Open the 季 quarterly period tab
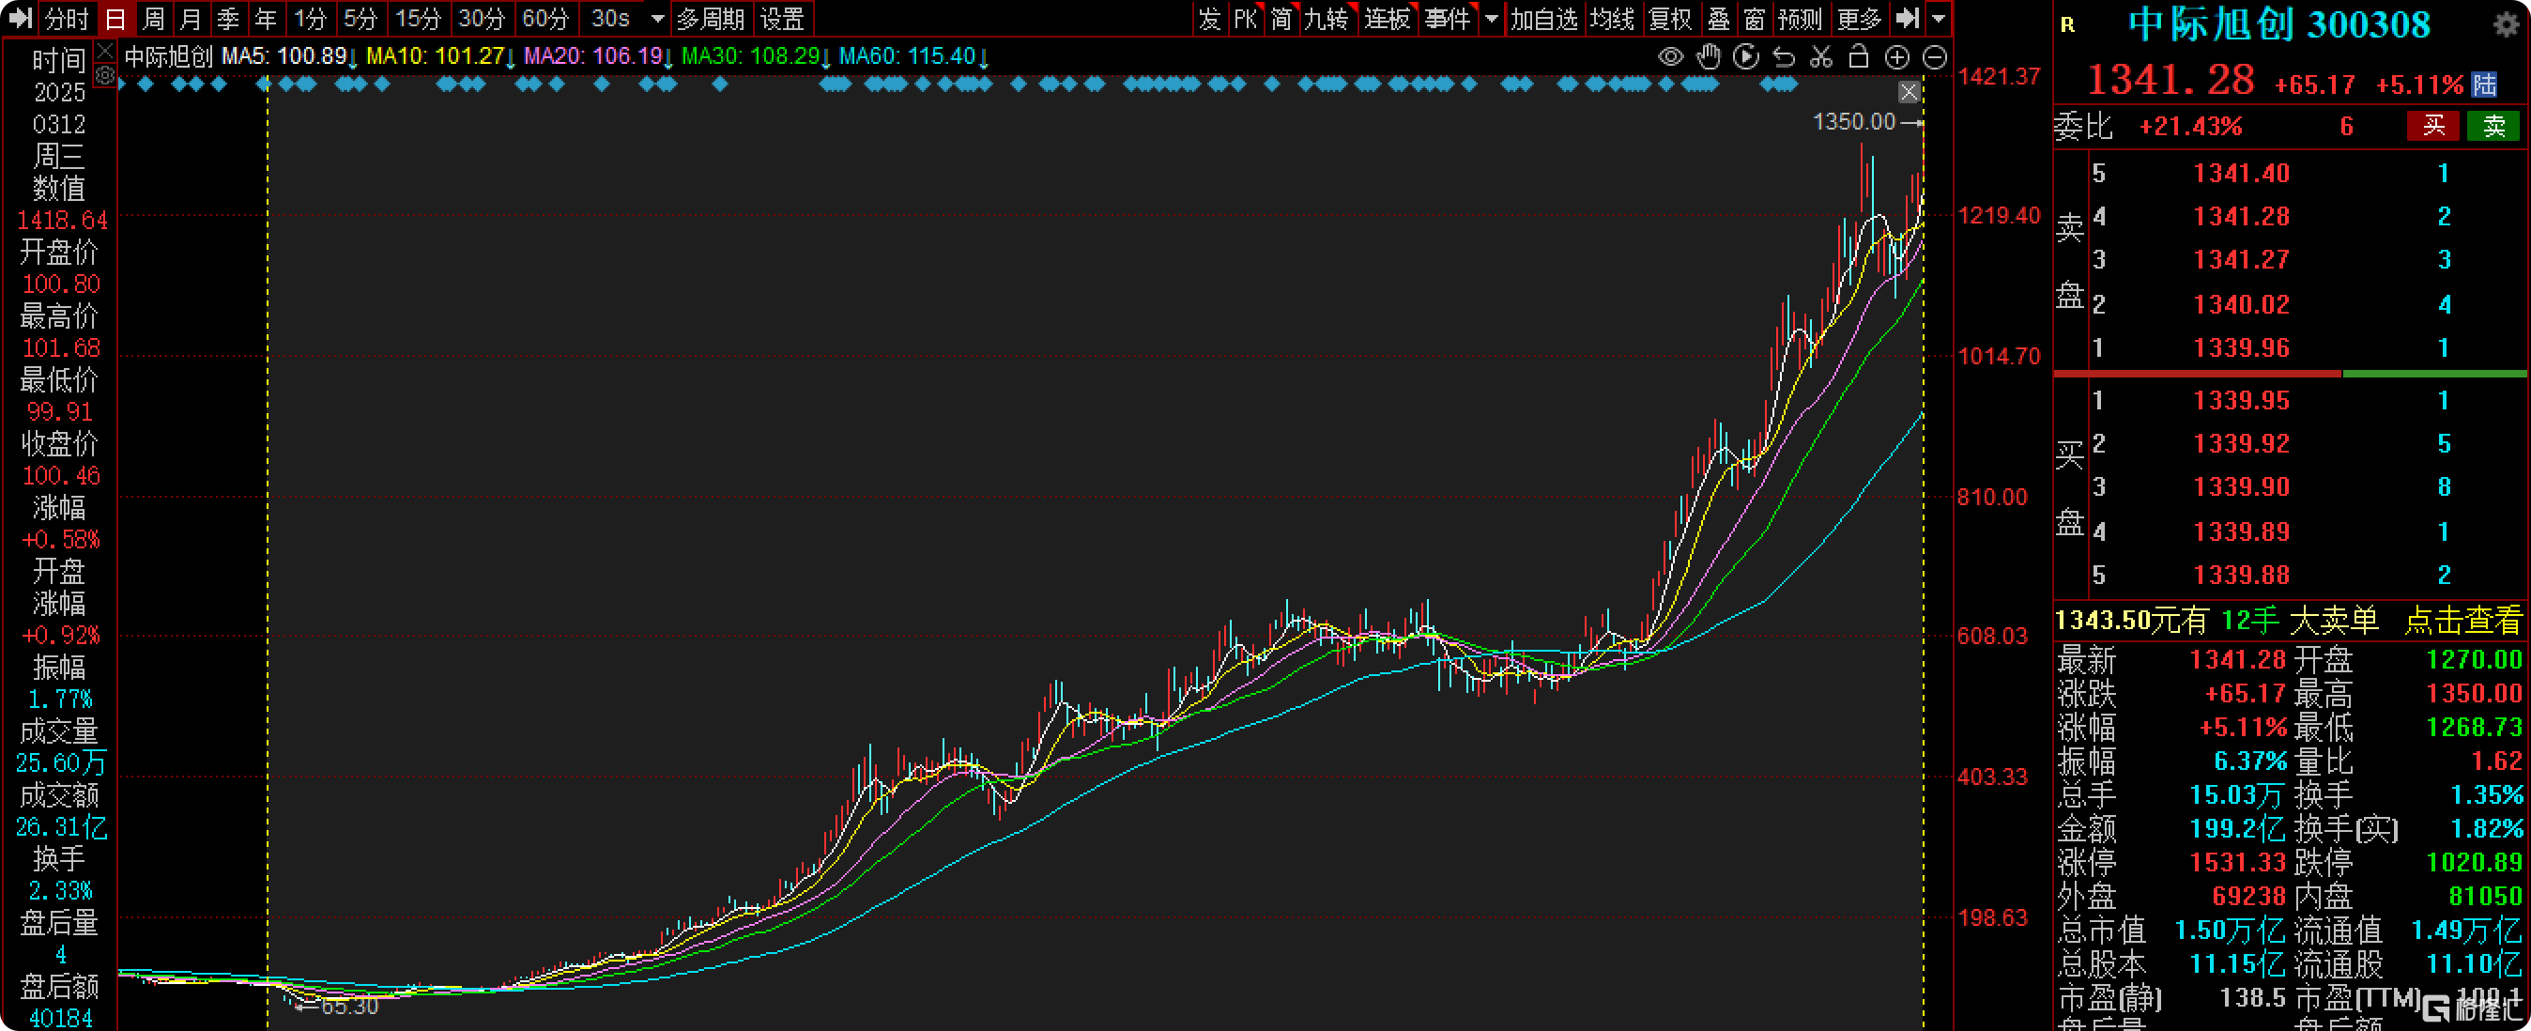 [228, 19]
